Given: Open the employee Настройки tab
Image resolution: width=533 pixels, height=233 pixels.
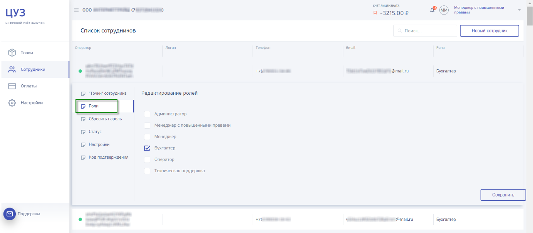Looking at the screenshot, I should [x=103, y=144].
